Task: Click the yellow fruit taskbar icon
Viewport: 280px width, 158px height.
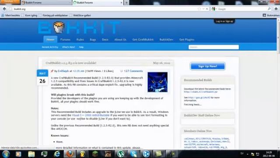Action: (82, 154)
